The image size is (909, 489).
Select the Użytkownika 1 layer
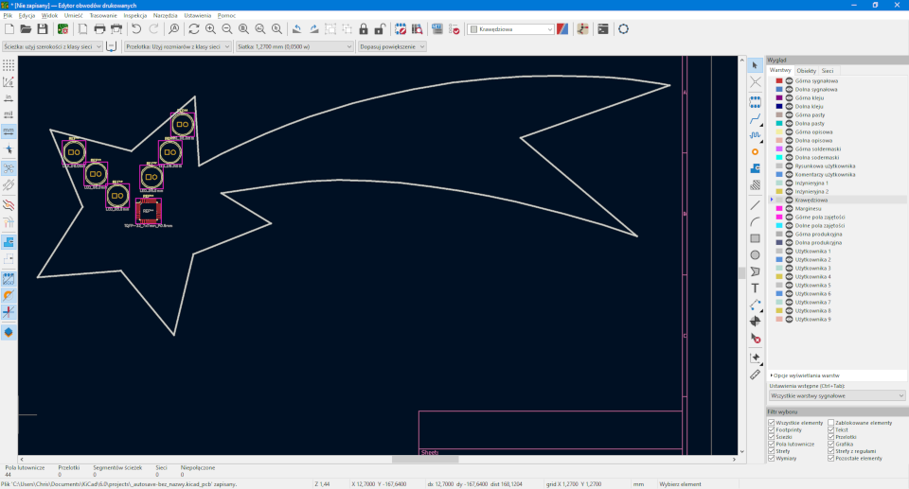pos(812,251)
